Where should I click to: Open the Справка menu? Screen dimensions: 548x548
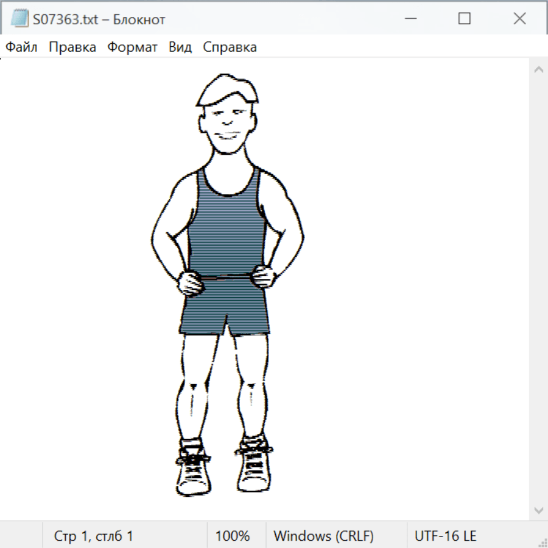pos(230,47)
